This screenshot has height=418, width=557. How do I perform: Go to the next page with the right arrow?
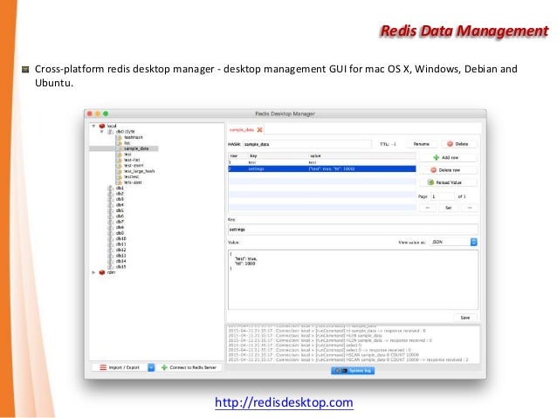click(470, 208)
